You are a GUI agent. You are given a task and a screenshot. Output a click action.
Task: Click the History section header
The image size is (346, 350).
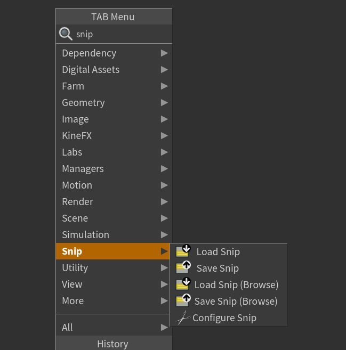coord(112,344)
